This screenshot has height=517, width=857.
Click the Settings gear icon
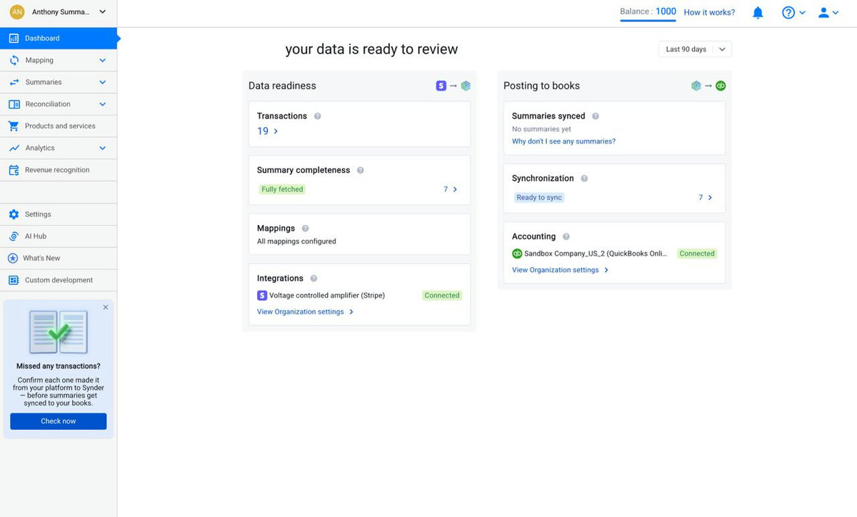click(x=14, y=214)
